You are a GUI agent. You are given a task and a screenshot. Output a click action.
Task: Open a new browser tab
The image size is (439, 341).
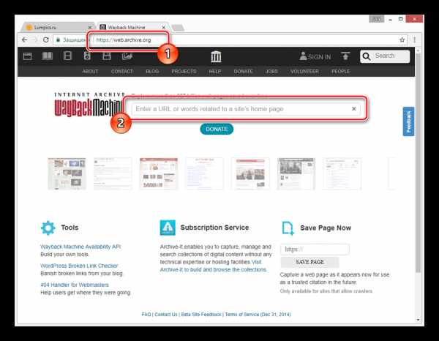(x=178, y=28)
